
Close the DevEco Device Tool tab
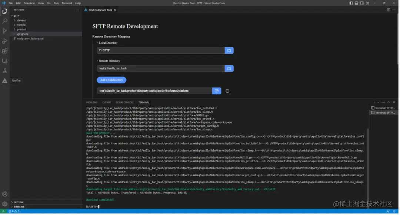(x=115, y=10)
